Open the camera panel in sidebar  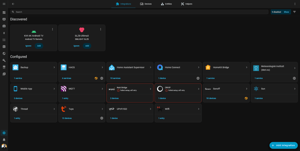pos(4,26)
